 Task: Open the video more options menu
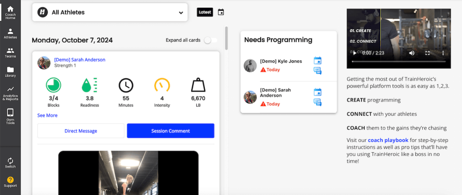click(443, 53)
